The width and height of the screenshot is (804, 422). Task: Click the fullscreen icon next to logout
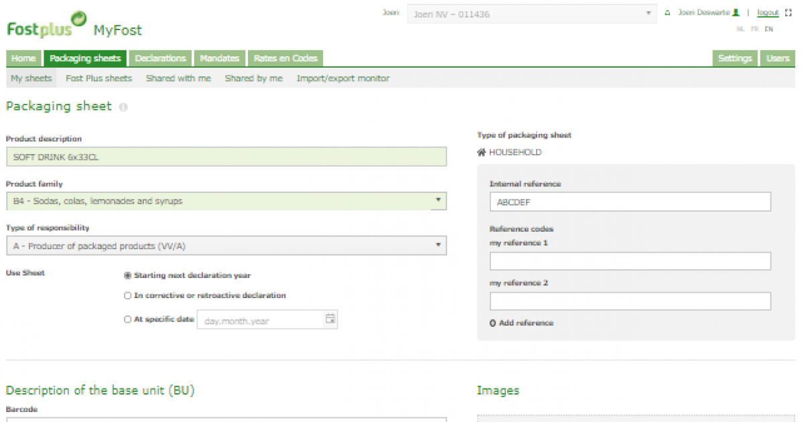[x=788, y=13]
